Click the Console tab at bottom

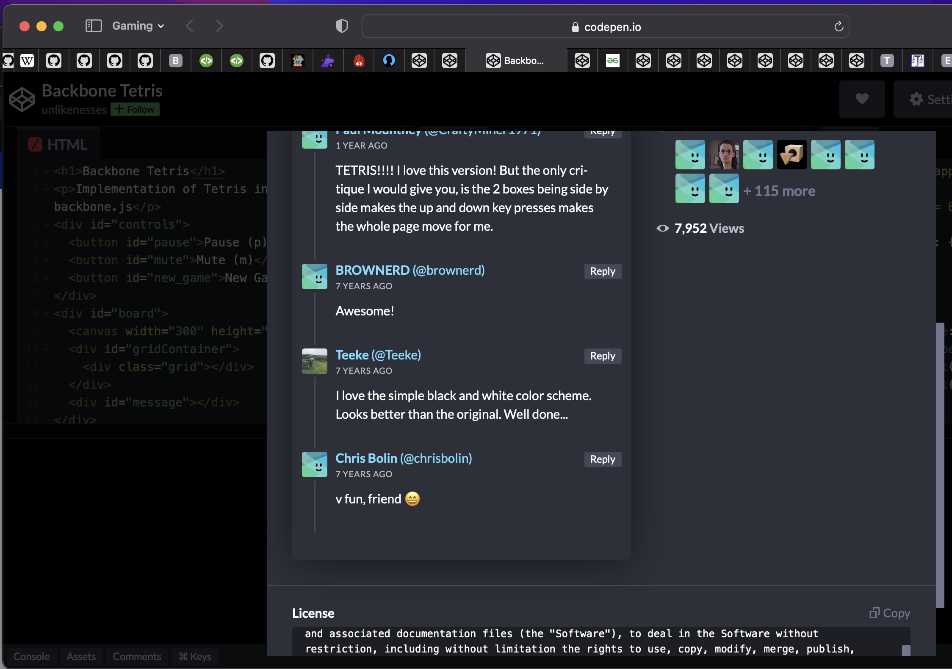tap(32, 657)
